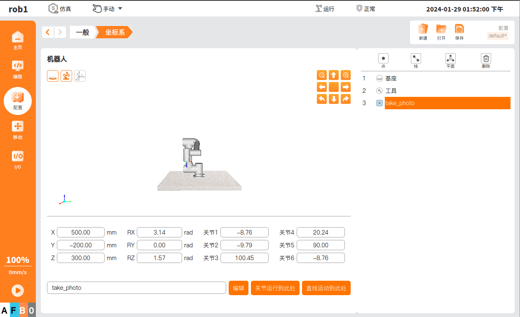
Task: Click the save (保存) file icon
Action: click(x=459, y=29)
